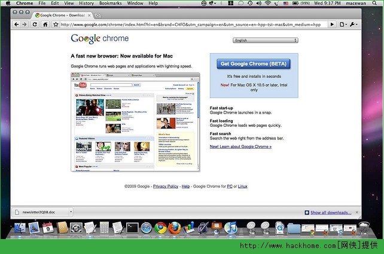Open the Help link in the footer
Viewport: 384px width, 254px height.
tap(185, 186)
